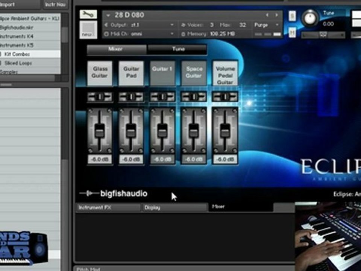Toggle the Volume Pedal Guitar layer button
The height and width of the screenshot is (271, 361).
[x=225, y=73]
